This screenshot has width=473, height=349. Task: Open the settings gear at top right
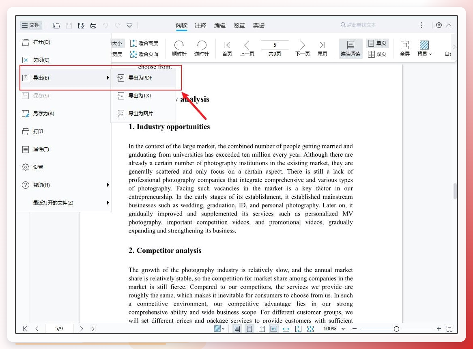click(x=439, y=25)
